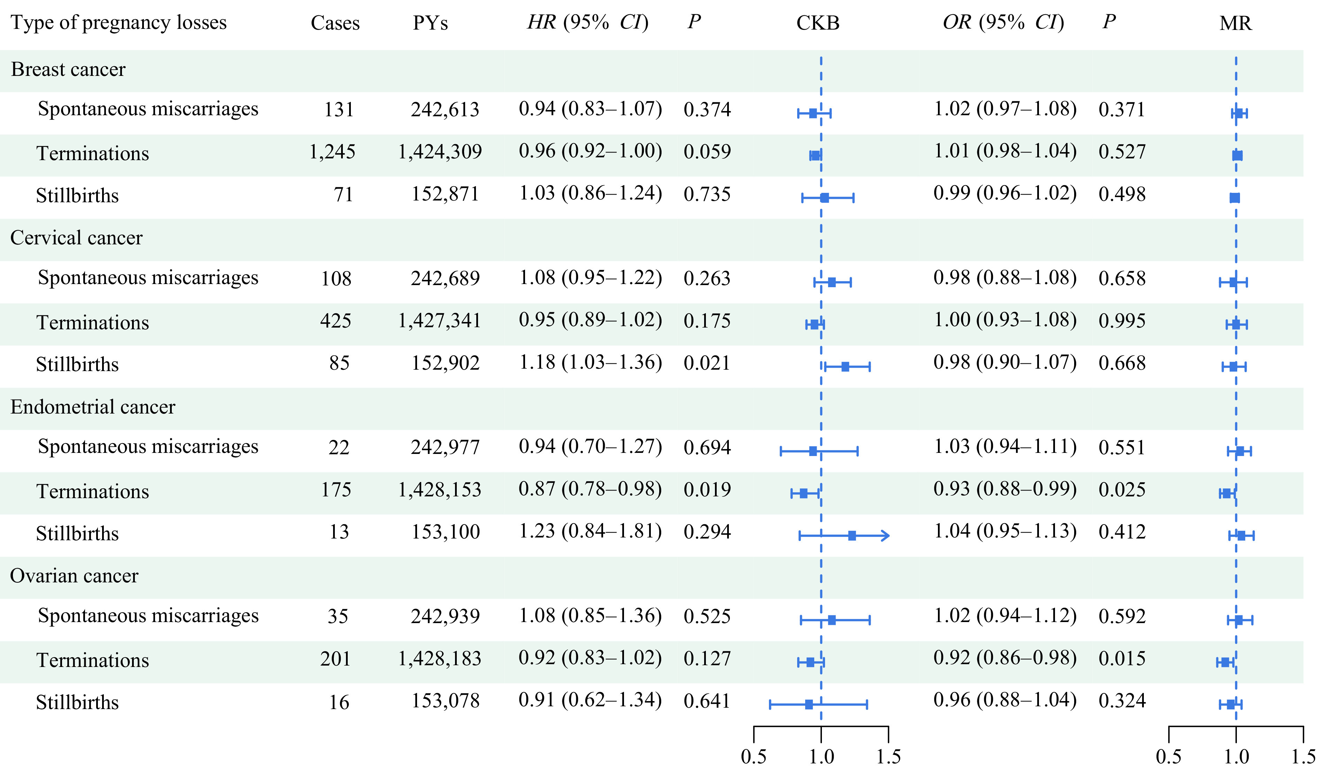The height and width of the screenshot is (770, 1317).
Task: Click P value 0.019
Action: [x=707, y=490]
